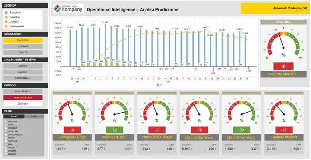Click the Operational Intelligence – Analisi Produzione title
The height and width of the screenshot is (160, 311).
point(132,9)
